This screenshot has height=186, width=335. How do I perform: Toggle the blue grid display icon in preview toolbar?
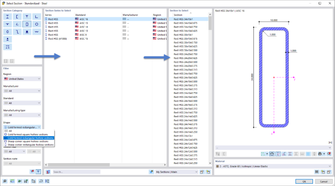[308, 154]
